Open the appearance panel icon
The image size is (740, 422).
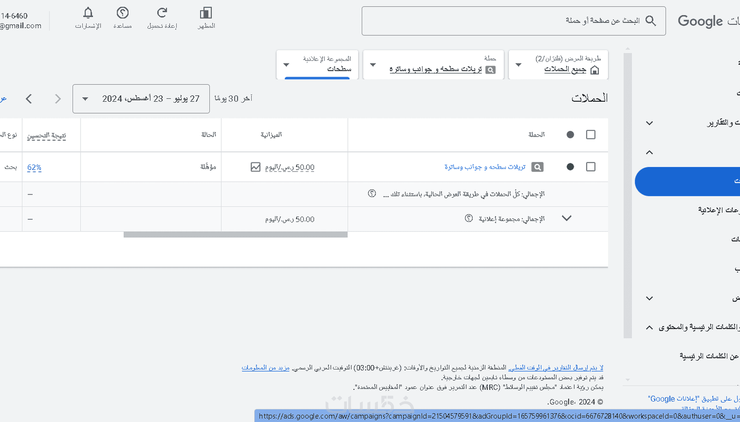pyautogui.click(x=206, y=13)
